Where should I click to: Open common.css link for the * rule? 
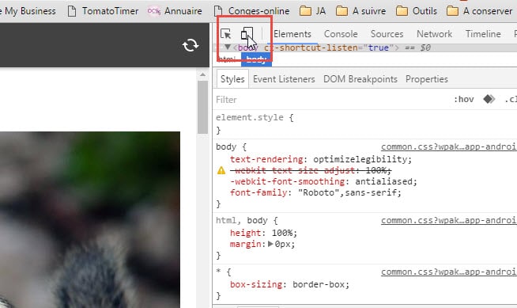click(x=449, y=272)
